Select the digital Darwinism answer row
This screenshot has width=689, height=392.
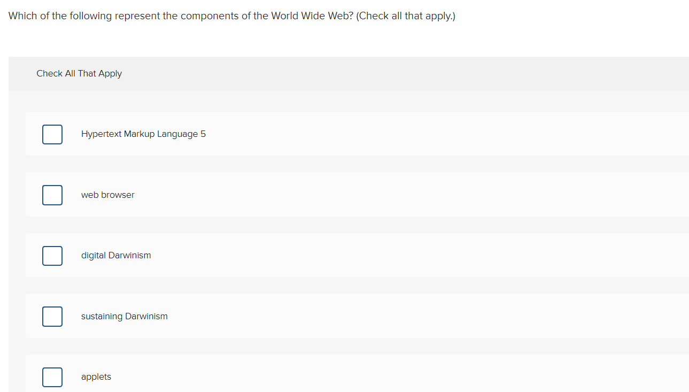pos(321,255)
